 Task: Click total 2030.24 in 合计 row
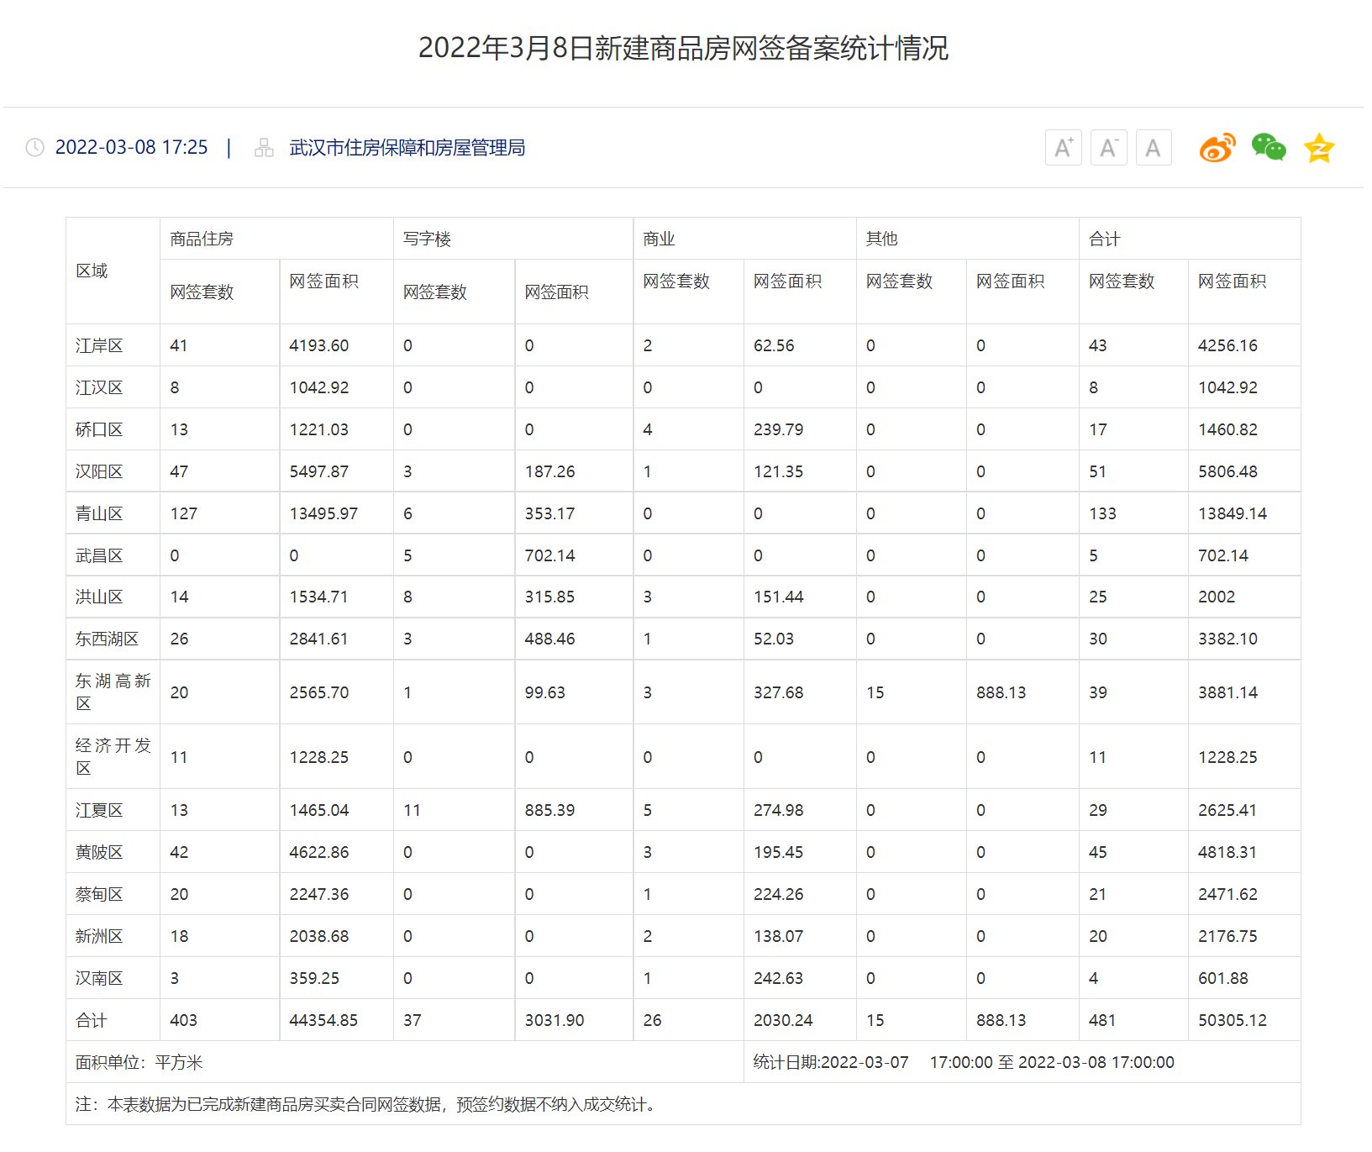point(783,1020)
